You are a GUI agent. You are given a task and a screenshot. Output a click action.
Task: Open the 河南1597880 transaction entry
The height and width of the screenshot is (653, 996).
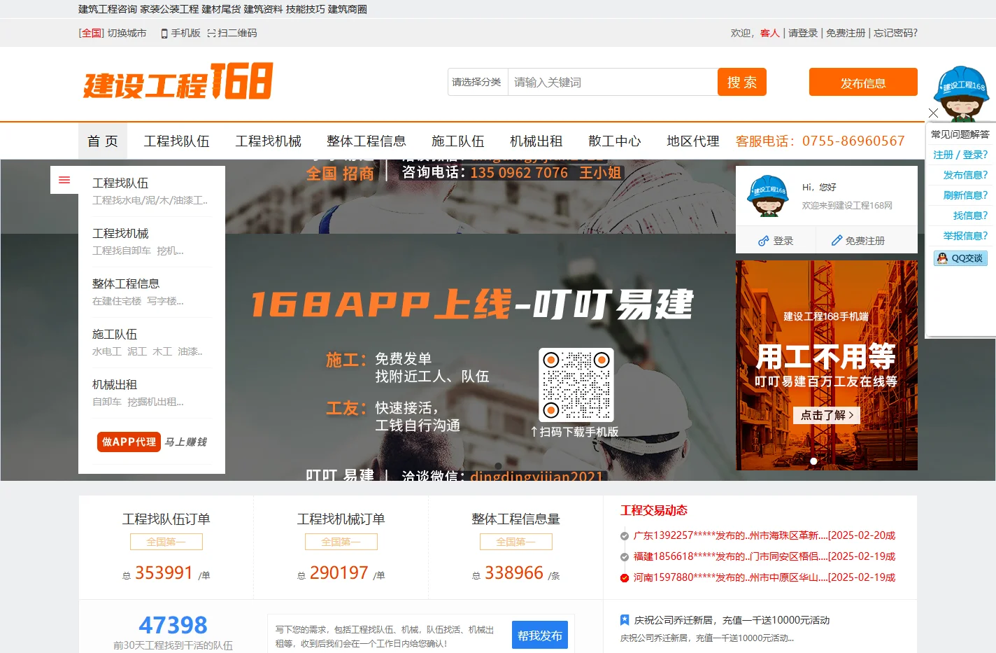tap(764, 578)
